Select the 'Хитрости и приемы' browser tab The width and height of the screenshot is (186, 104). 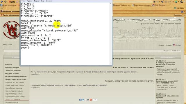10,11
